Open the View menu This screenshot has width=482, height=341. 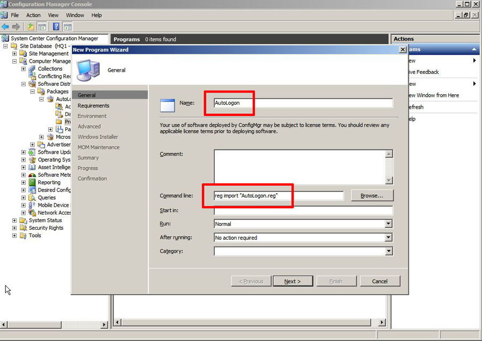pyautogui.click(x=53, y=15)
